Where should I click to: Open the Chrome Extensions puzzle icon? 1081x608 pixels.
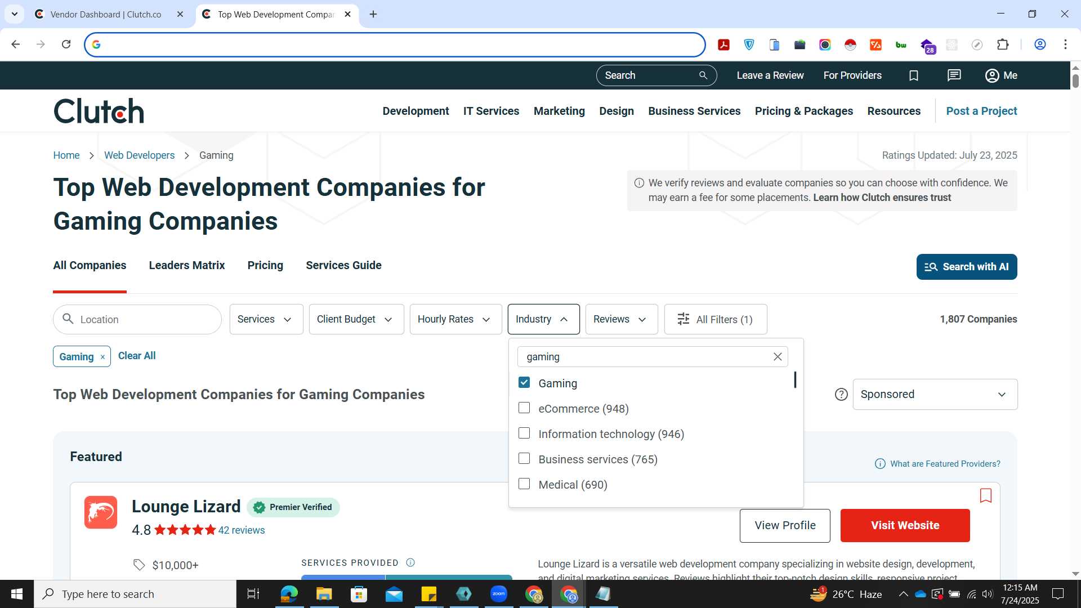point(1003,44)
